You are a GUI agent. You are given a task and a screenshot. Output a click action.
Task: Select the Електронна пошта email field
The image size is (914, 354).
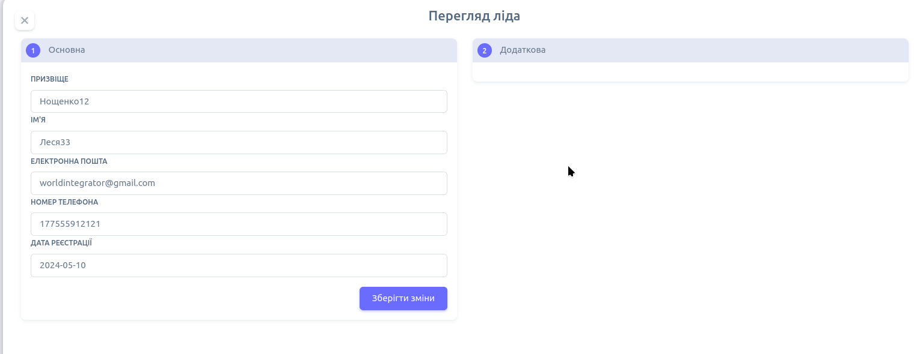239,183
